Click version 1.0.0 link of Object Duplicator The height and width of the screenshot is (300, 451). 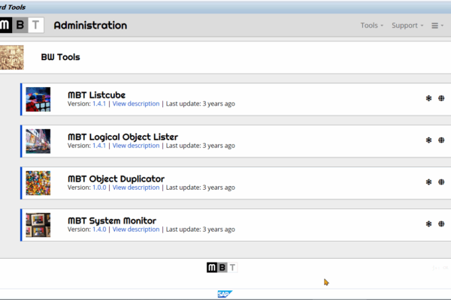pos(100,188)
